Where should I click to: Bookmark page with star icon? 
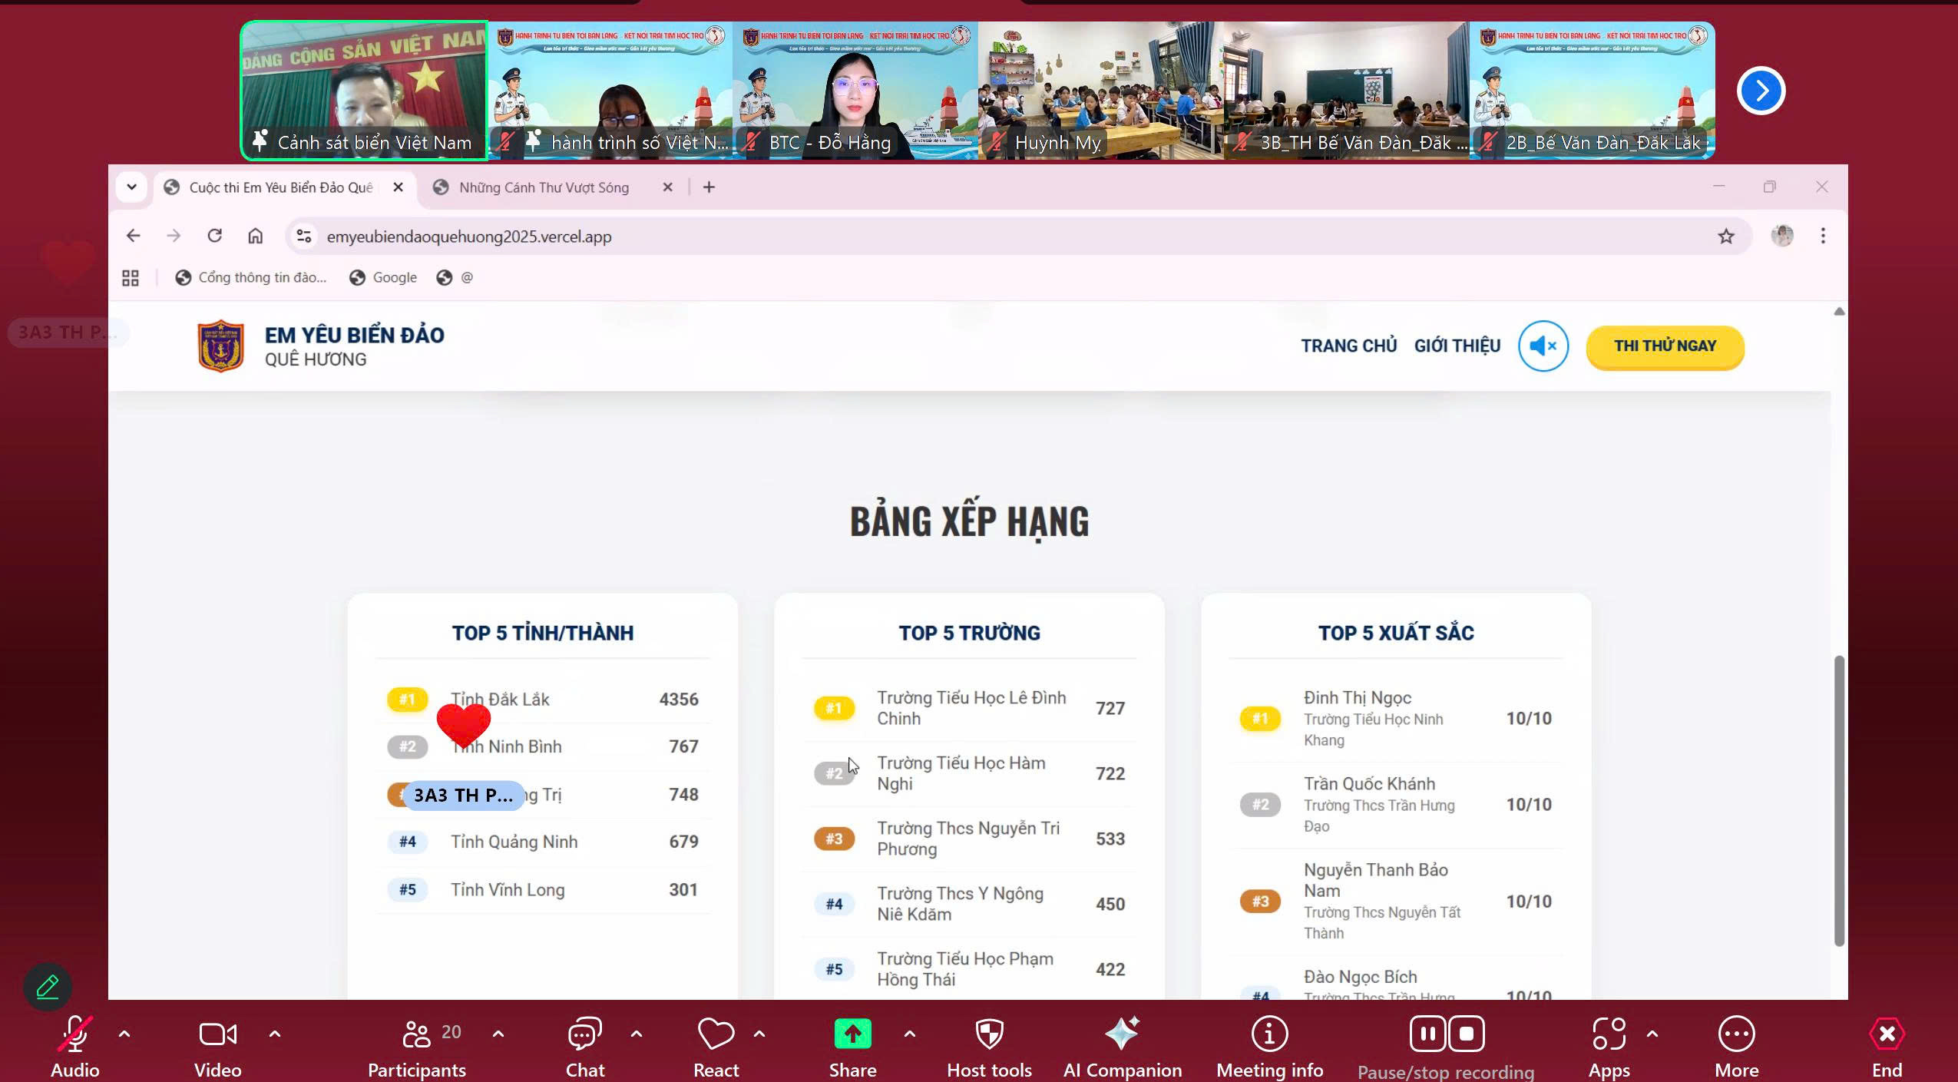[x=1726, y=237]
